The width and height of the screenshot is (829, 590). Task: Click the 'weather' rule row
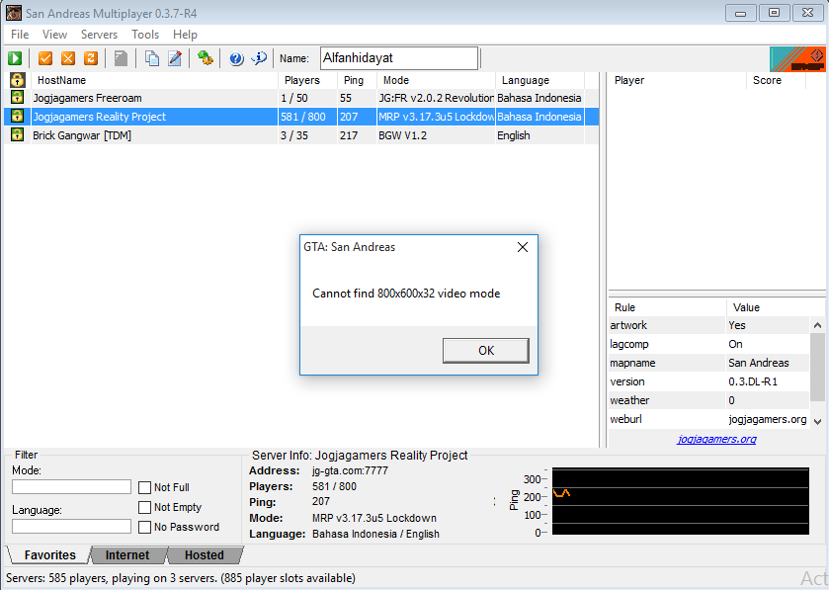tap(709, 400)
